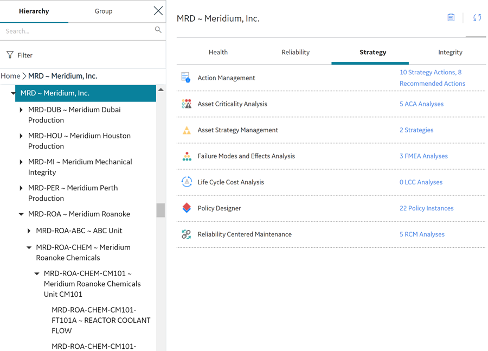Image resolution: width=488 pixels, height=351 pixels.
Task: Click the search magnifier icon
Action: click(158, 30)
